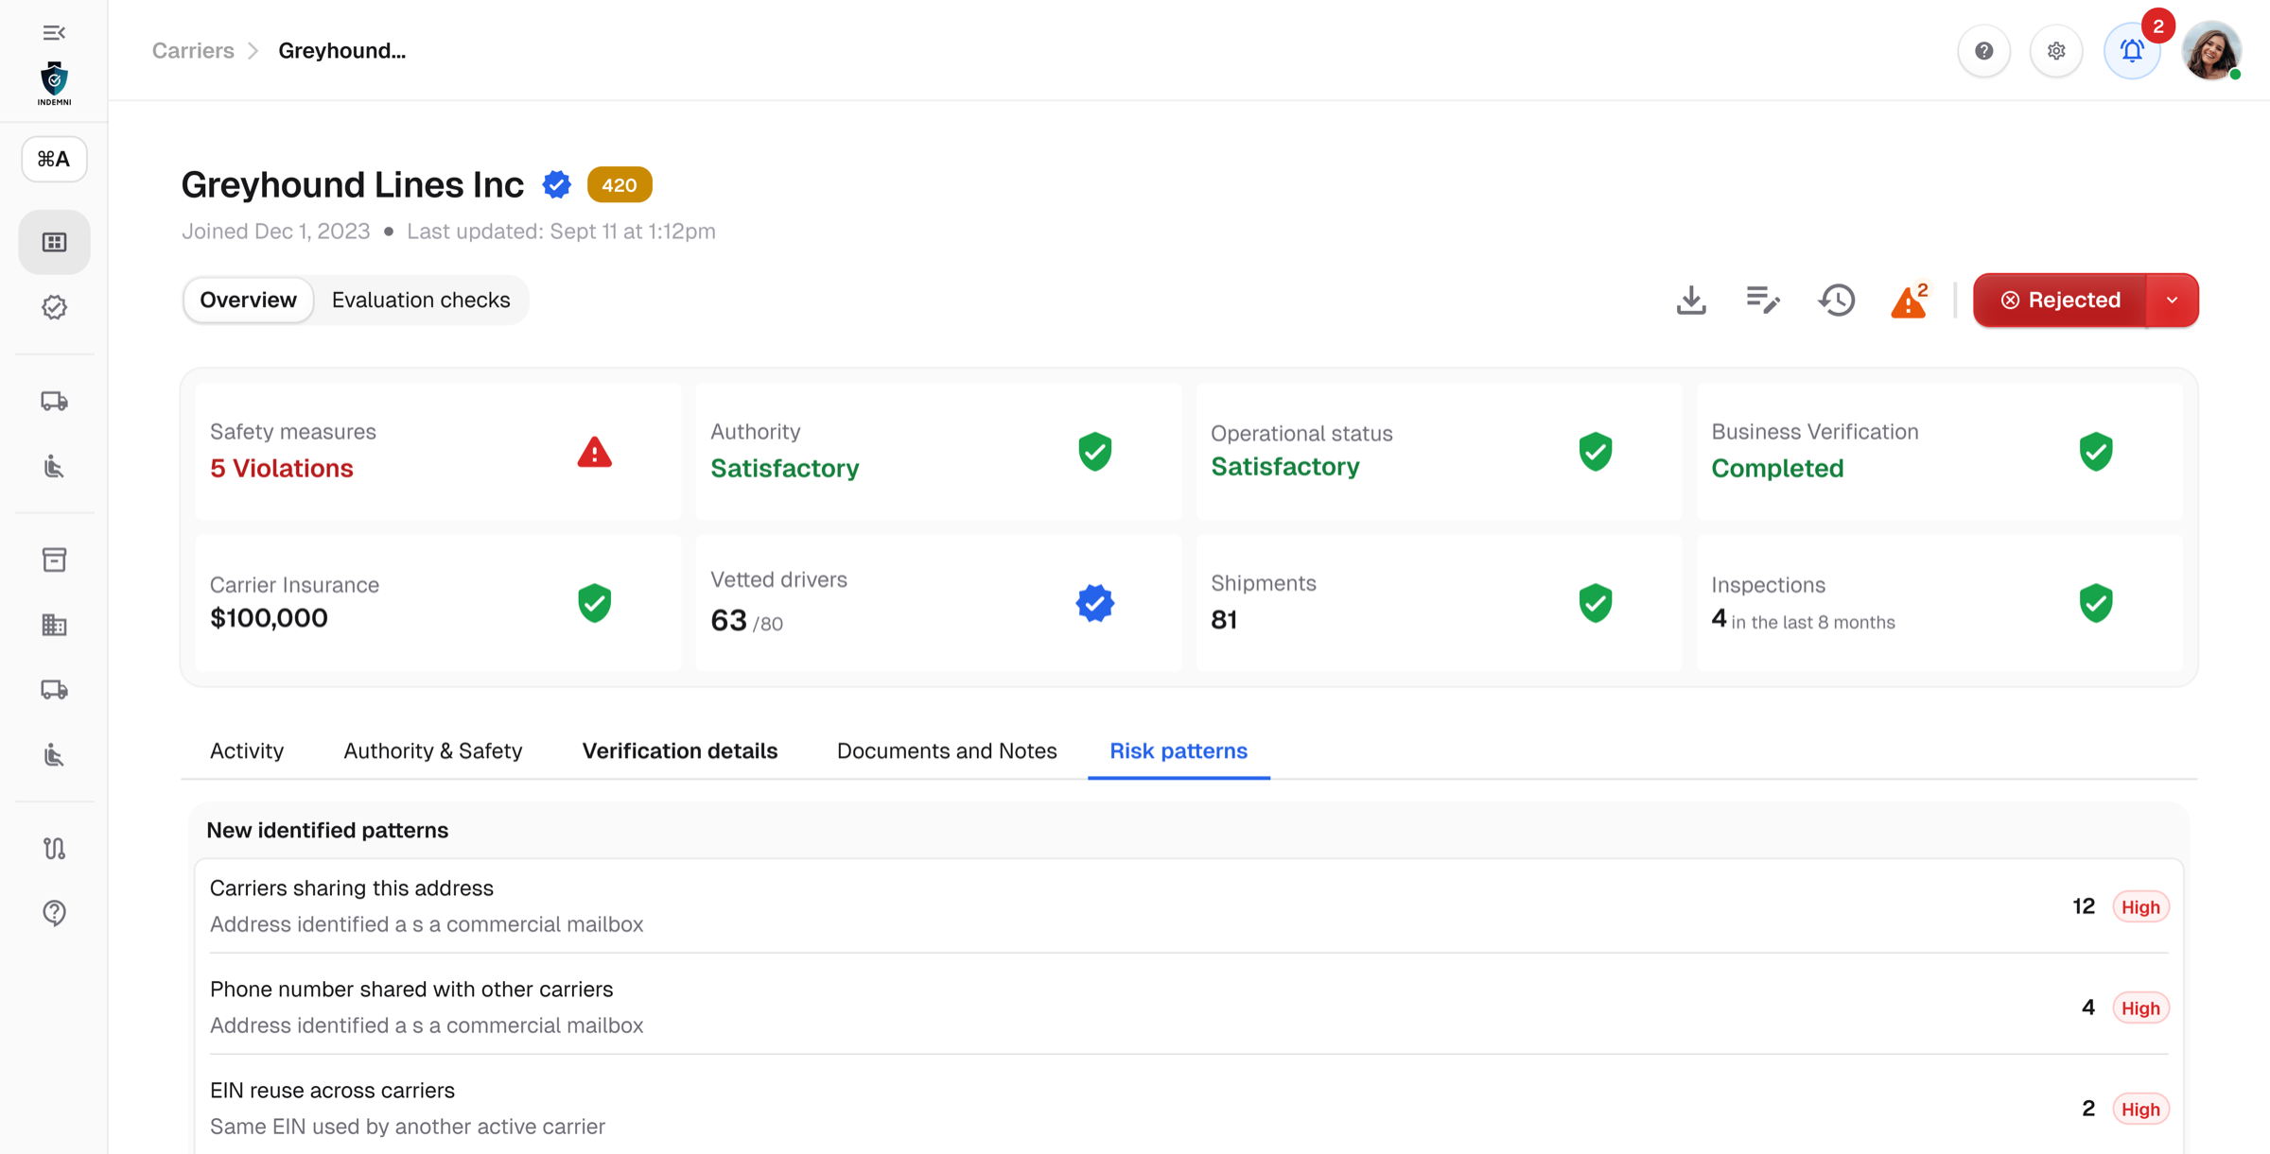2270x1154 pixels.
Task: Switch to Documents and Notes tab
Action: 947,750
